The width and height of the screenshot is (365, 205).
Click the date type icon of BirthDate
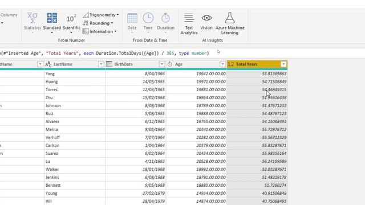pyautogui.click(x=109, y=64)
